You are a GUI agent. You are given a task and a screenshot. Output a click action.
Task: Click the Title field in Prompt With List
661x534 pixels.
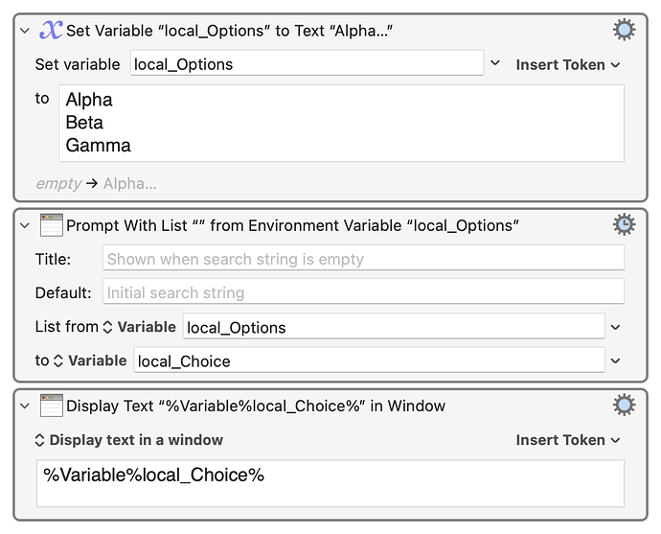point(362,259)
